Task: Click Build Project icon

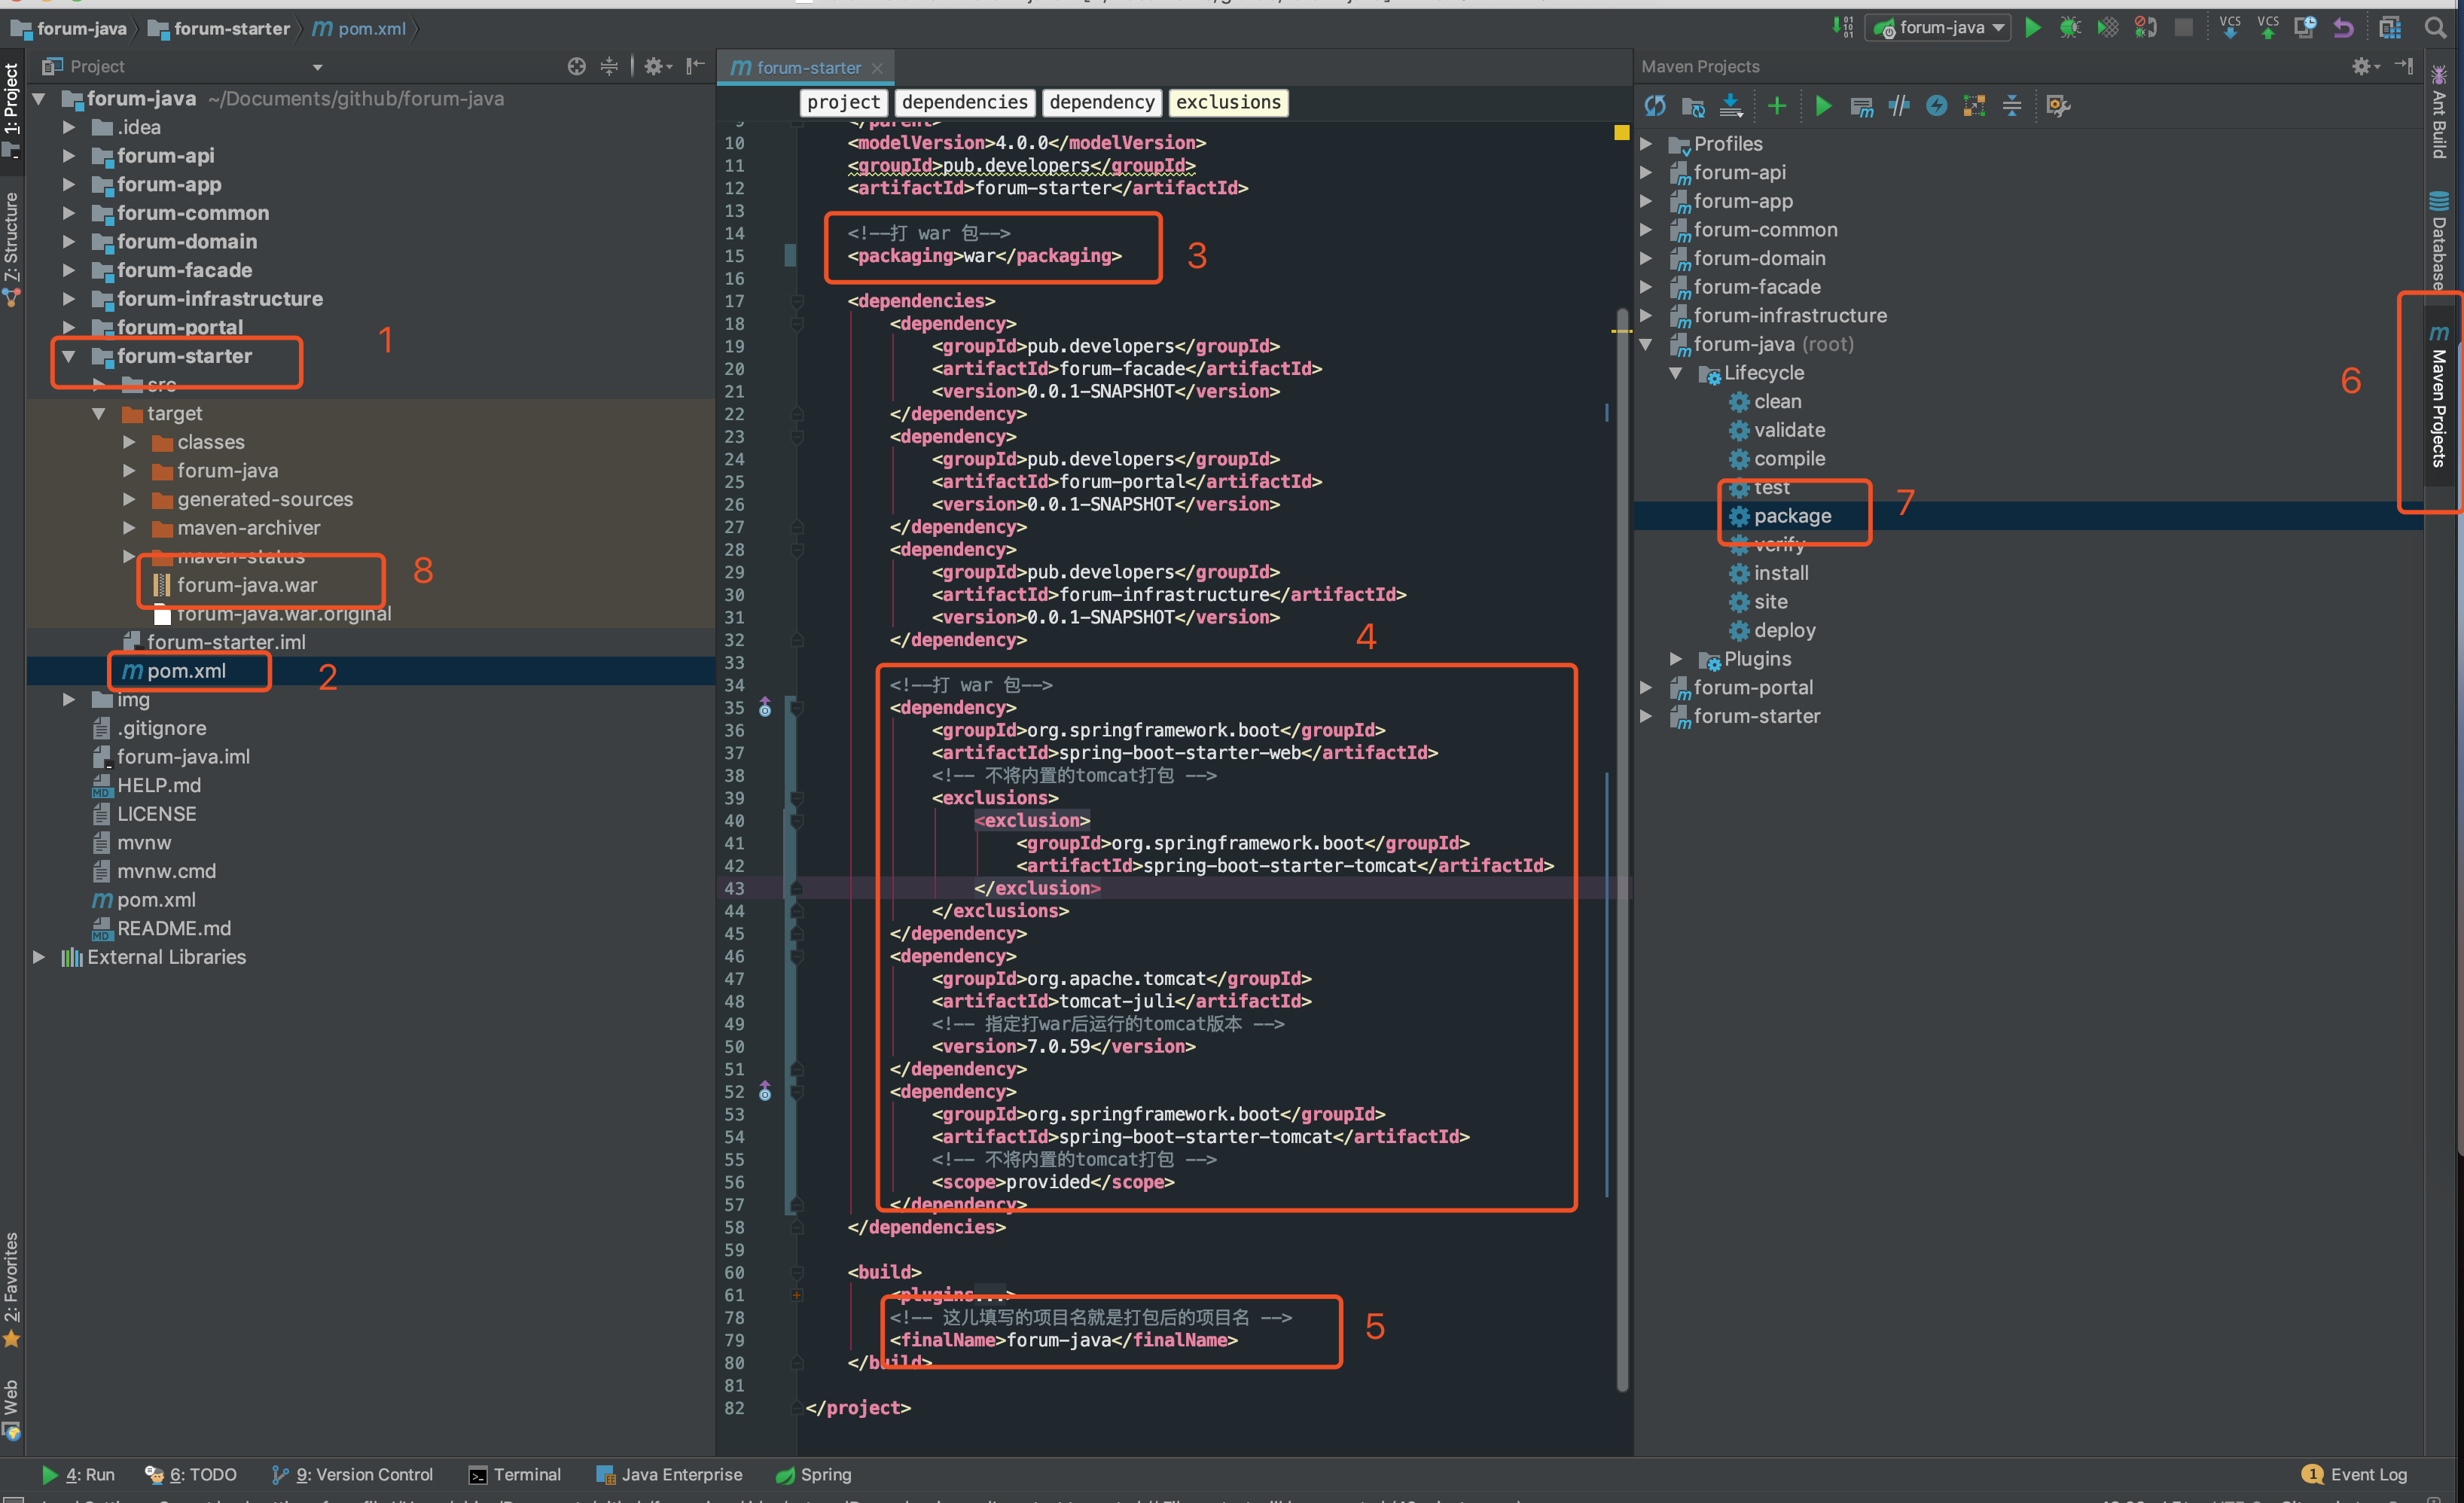Action: 1842,27
